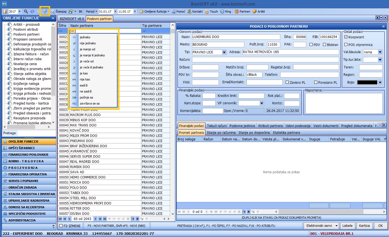Open the Boja black color picker
Screen dimensions: 389x237
pyautogui.click(x=370, y=82)
